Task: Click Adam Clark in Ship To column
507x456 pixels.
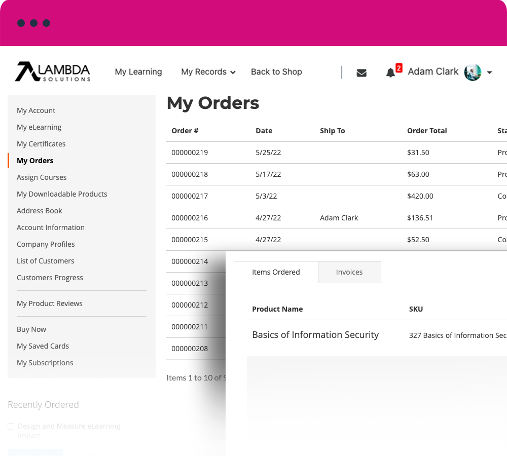Action: click(339, 218)
